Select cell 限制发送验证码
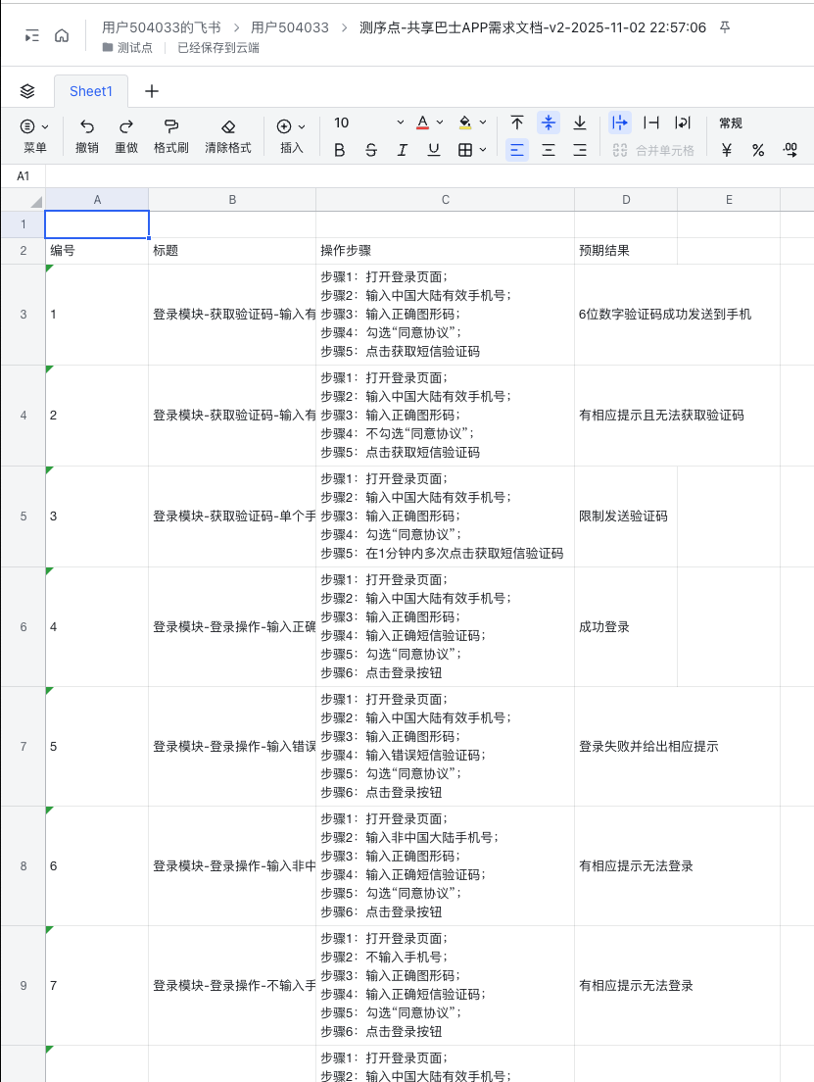The image size is (814, 1082). [626, 516]
